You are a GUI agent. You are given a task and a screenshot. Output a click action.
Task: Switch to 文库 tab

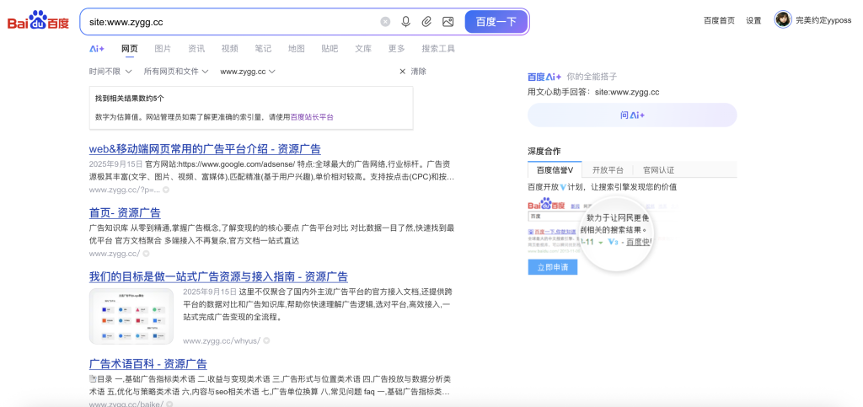pos(363,48)
